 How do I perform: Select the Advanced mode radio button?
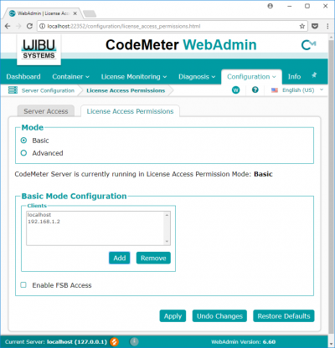[x=23, y=153]
